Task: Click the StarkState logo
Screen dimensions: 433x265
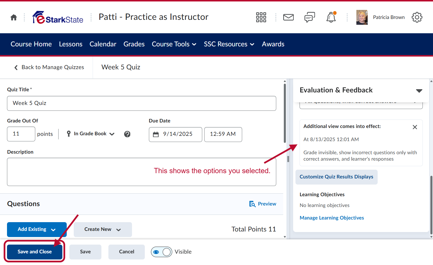Action: point(58,17)
